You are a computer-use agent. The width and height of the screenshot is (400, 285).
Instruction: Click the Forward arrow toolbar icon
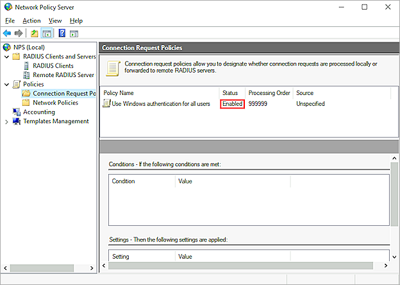tap(19, 33)
